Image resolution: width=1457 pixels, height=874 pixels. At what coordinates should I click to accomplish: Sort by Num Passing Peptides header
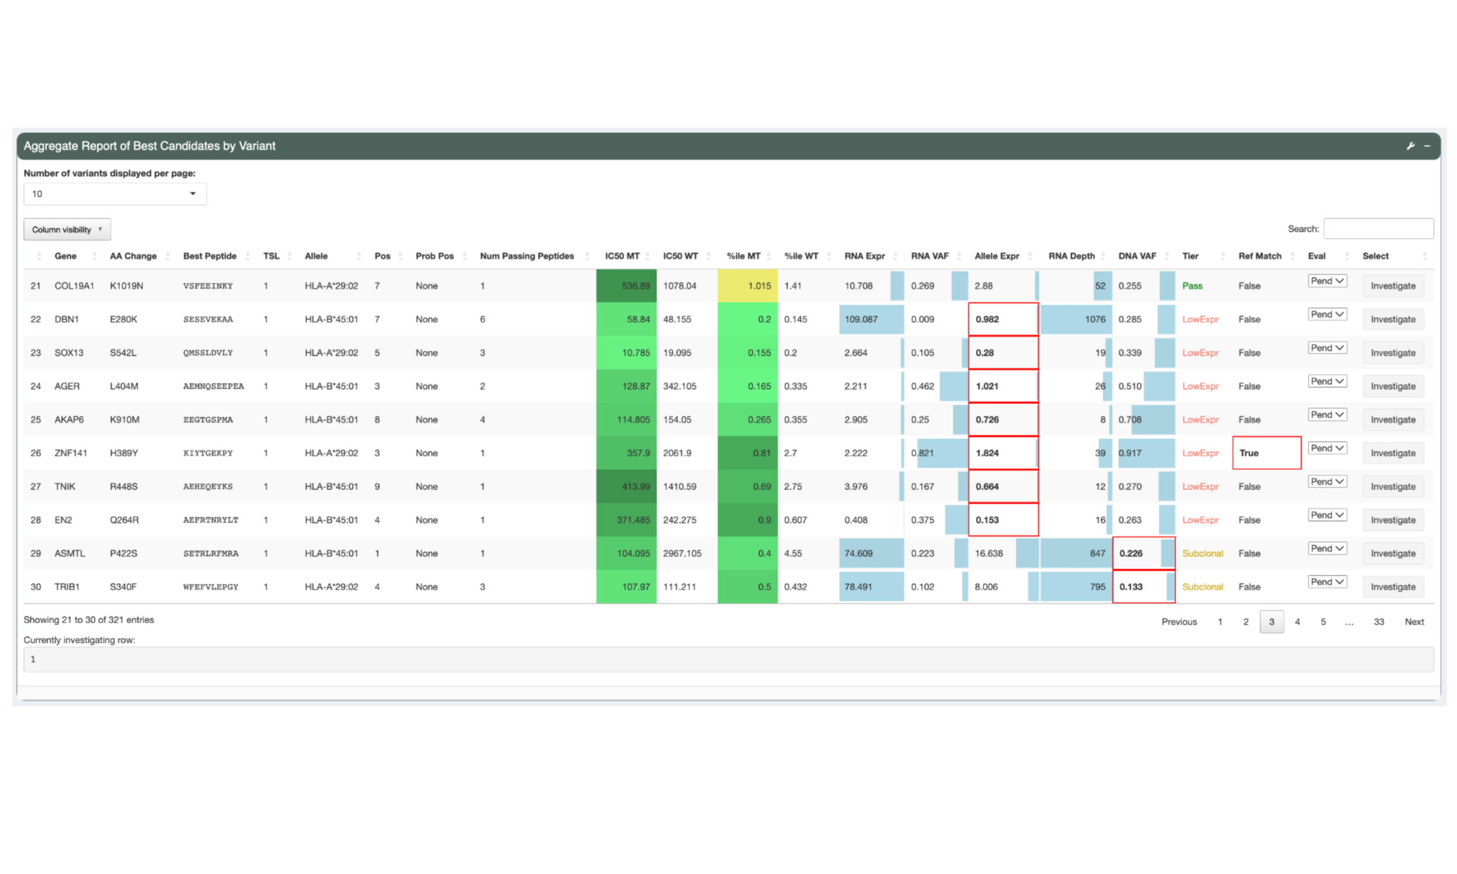(526, 256)
